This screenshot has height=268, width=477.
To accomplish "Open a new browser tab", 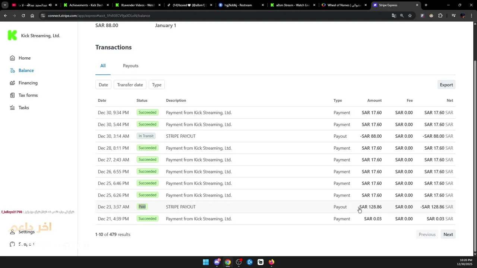I will pos(426,5).
